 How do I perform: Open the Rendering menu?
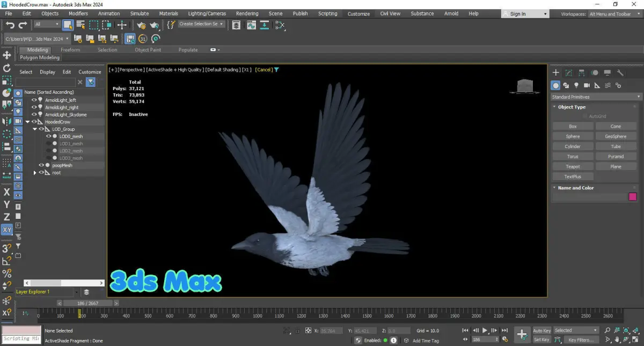click(247, 13)
